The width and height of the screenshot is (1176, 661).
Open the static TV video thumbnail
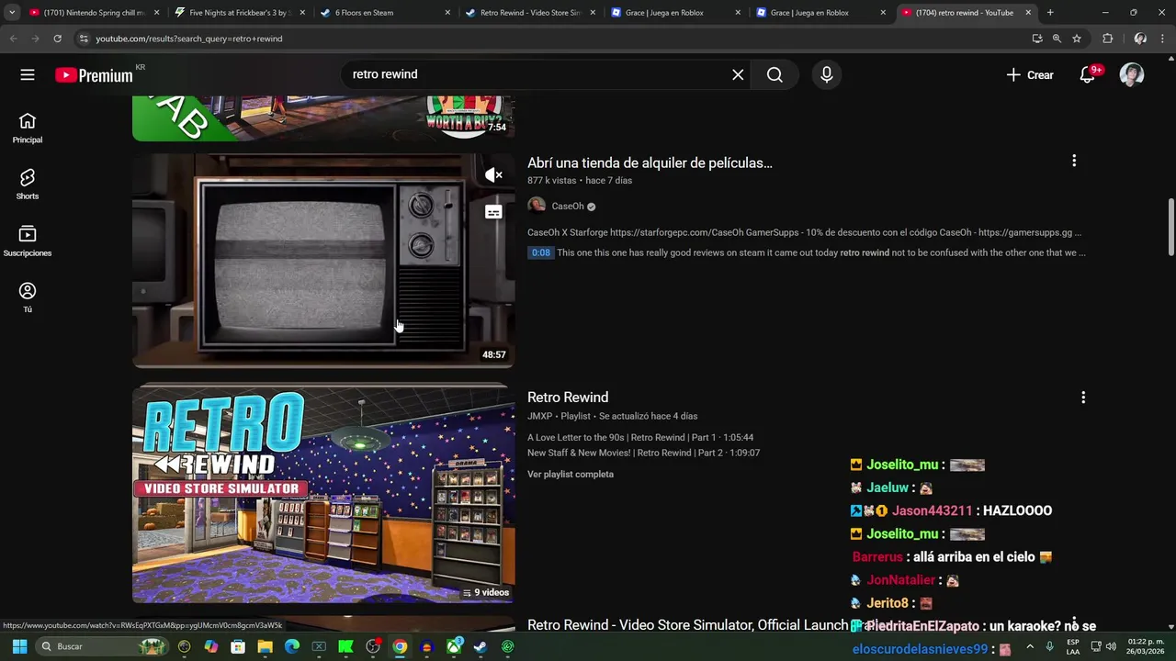(x=323, y=261)
